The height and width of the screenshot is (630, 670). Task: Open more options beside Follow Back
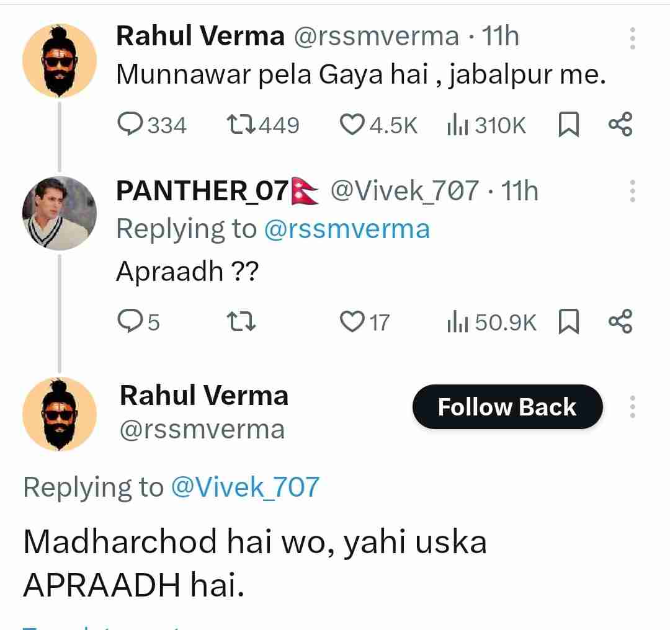(x=632, y=407)
